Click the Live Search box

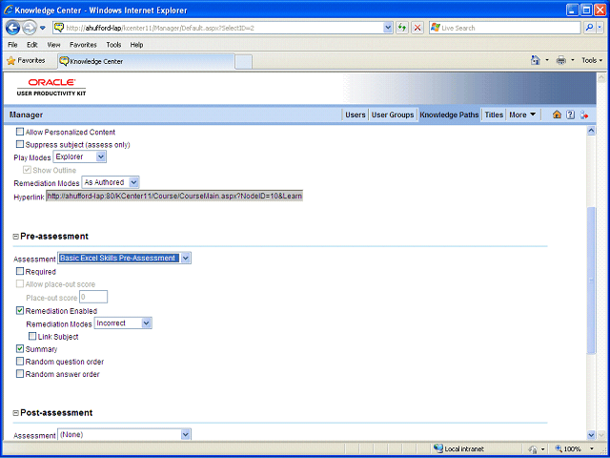click(504, 28)
